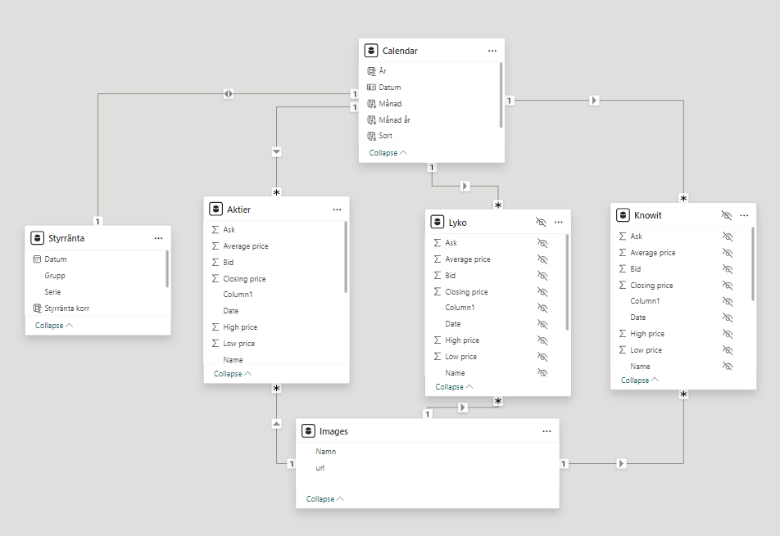Image resolution: width=780 pixels, height=536 pixels.
Task: Select the Calendar table title
Action: pyautogui.click(x=400, y=51)
